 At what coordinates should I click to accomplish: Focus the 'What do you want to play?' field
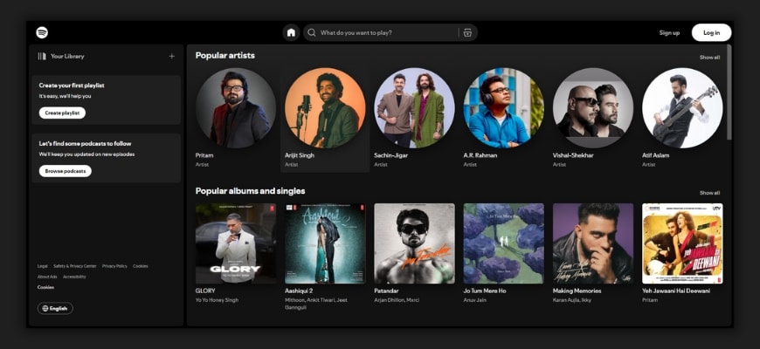(390, 33)
